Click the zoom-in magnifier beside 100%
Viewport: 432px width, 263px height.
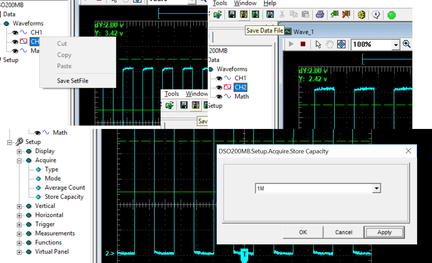tap(407, 44)
